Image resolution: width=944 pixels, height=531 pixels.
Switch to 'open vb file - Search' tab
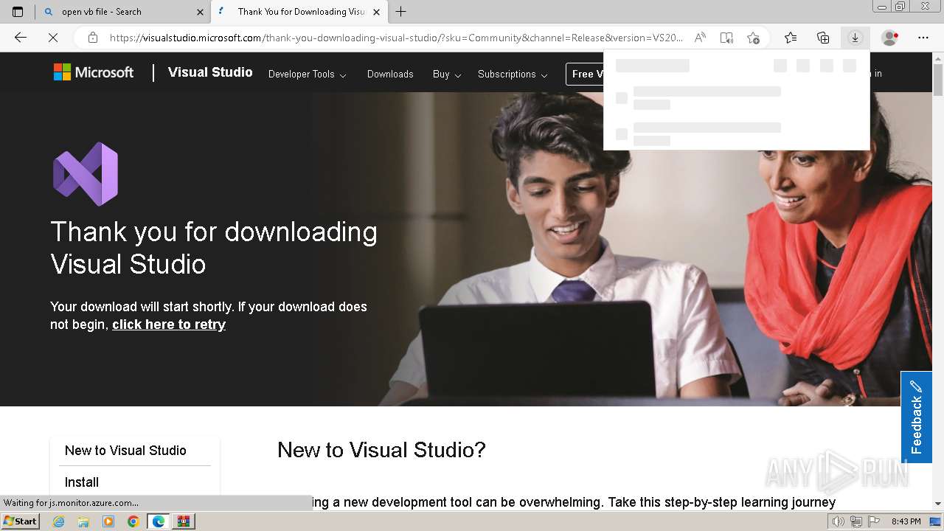(122, 12)
